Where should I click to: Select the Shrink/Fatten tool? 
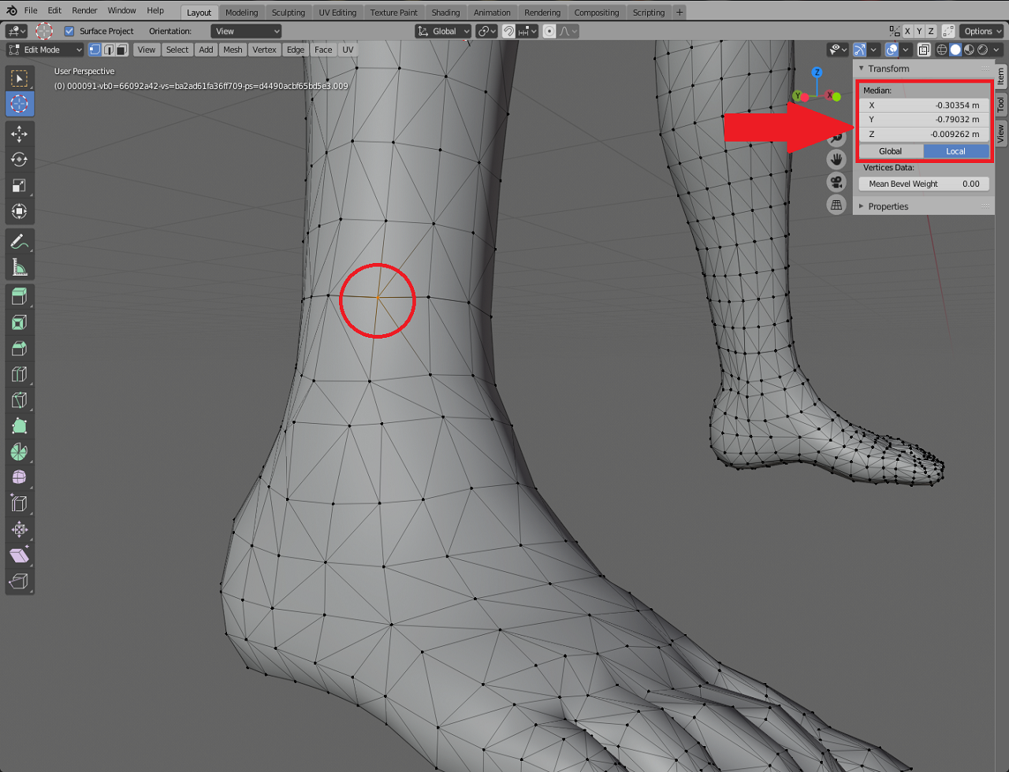(x=20, y=529)
